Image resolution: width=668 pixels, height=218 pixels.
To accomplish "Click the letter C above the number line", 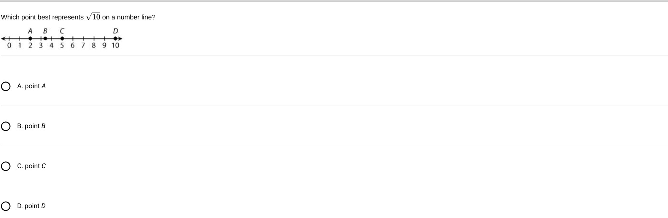I will point(62,31).
